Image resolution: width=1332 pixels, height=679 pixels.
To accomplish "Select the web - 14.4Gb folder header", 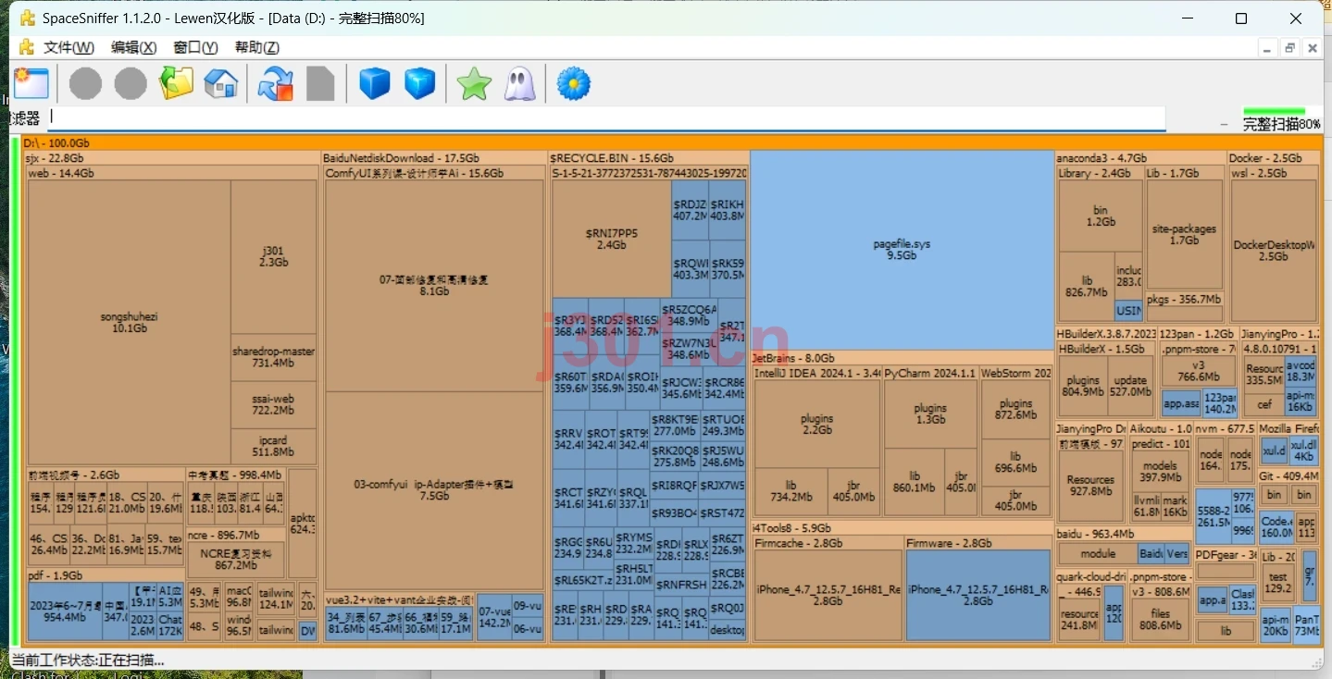I will (171, 173).
